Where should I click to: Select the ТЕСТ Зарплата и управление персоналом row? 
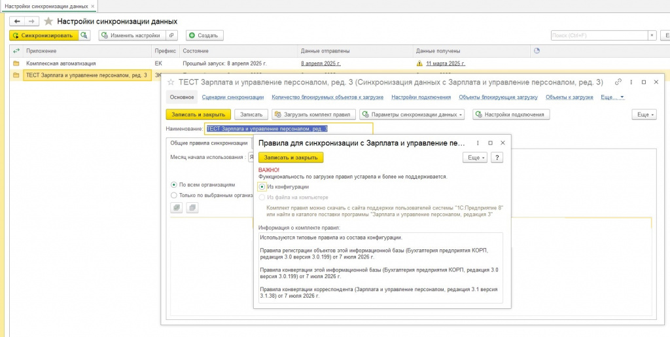tap(87, 76)
